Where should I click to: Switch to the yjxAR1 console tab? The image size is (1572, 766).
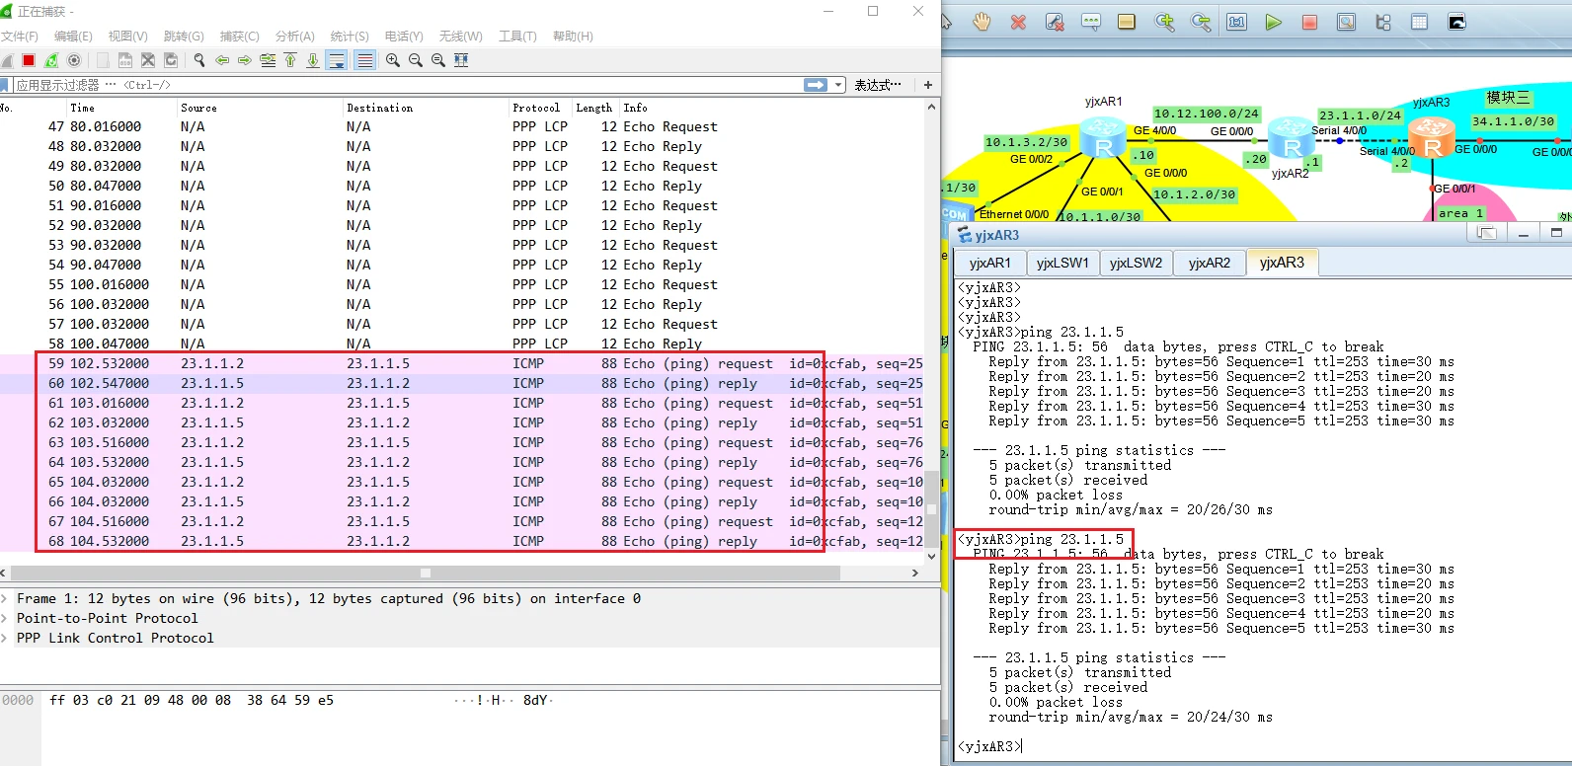pyautogui.click(x=989, y=263)
